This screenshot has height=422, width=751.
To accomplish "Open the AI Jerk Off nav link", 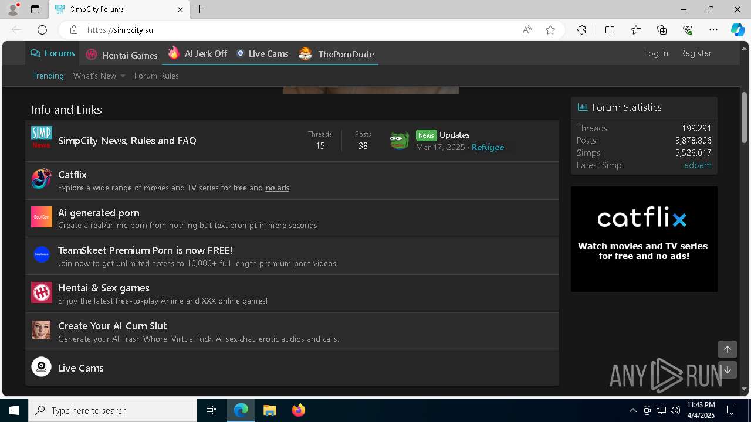I will [197, 53].
